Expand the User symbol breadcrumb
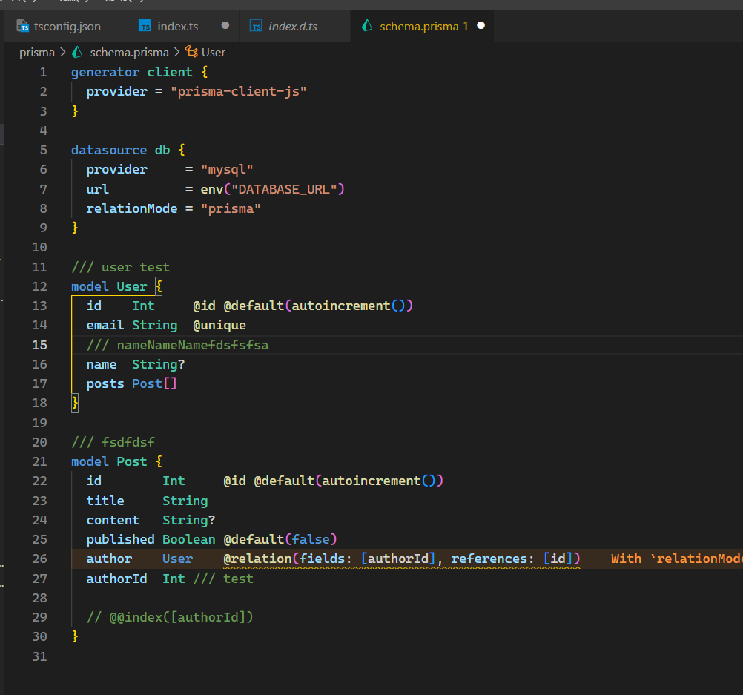 (214, 52)
